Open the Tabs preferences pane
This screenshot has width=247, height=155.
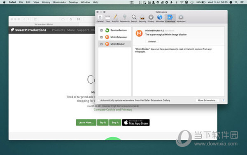point(107,19)
